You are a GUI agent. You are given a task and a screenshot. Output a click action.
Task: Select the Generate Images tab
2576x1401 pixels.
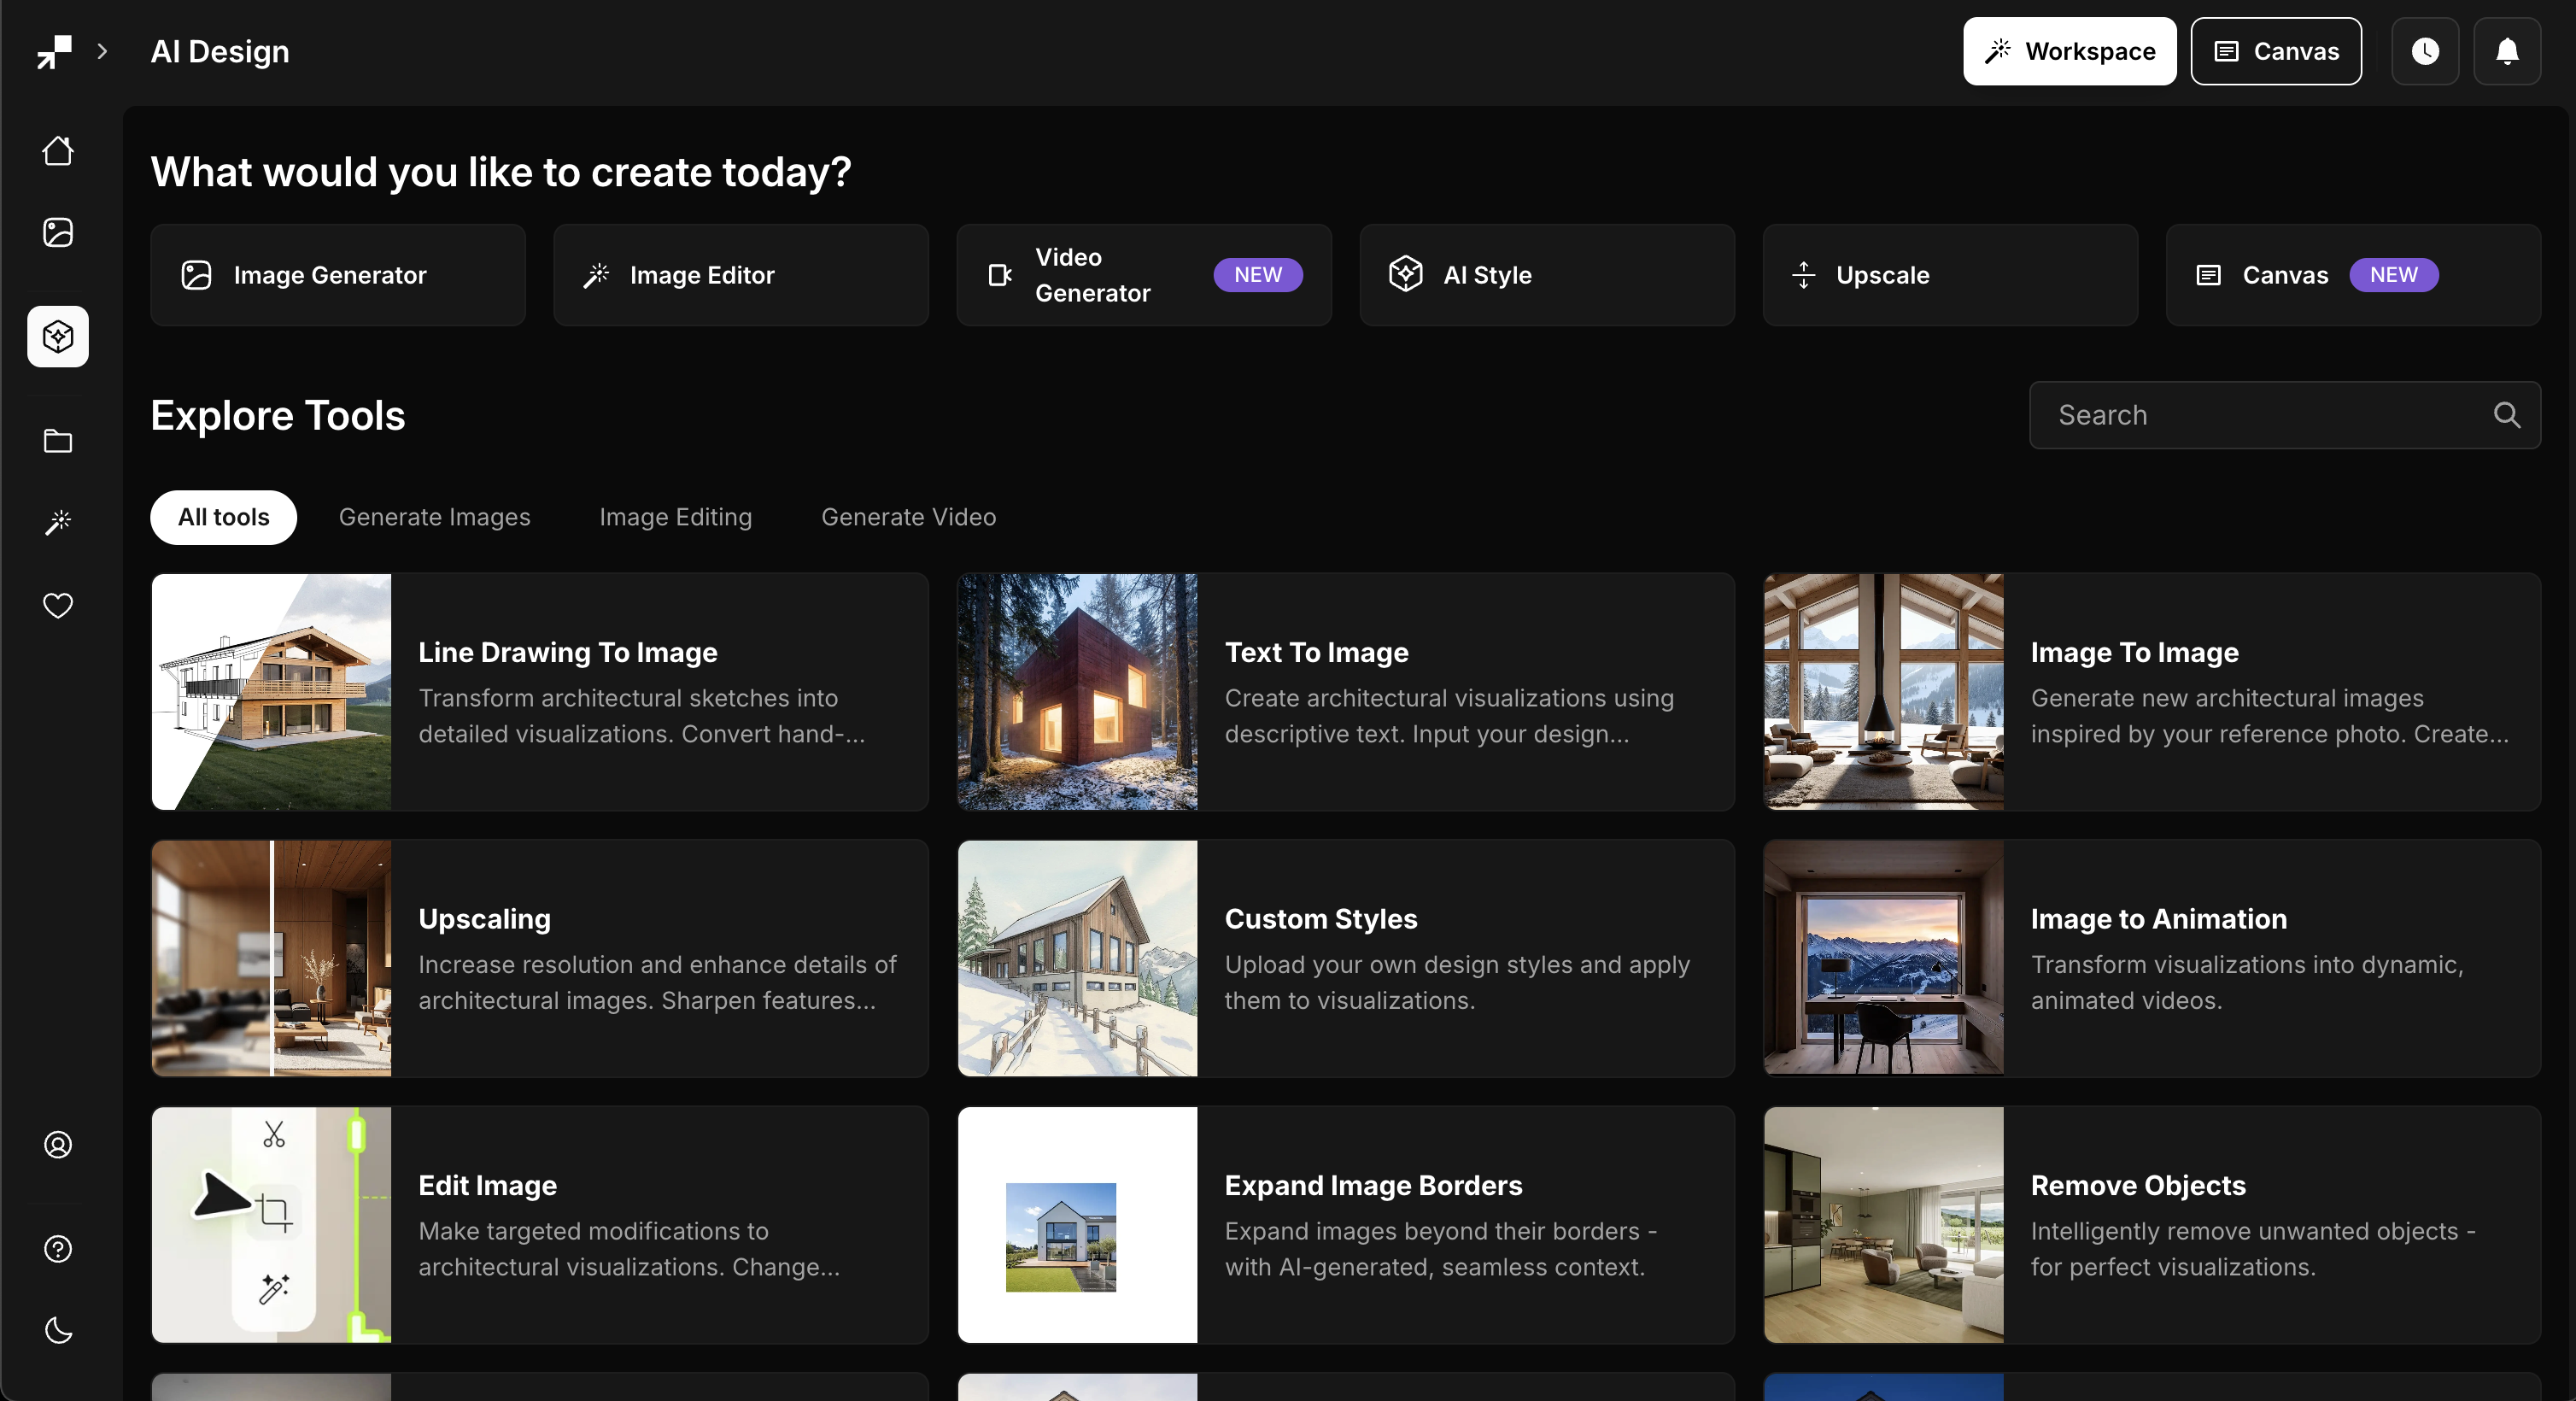click(434, 517)
